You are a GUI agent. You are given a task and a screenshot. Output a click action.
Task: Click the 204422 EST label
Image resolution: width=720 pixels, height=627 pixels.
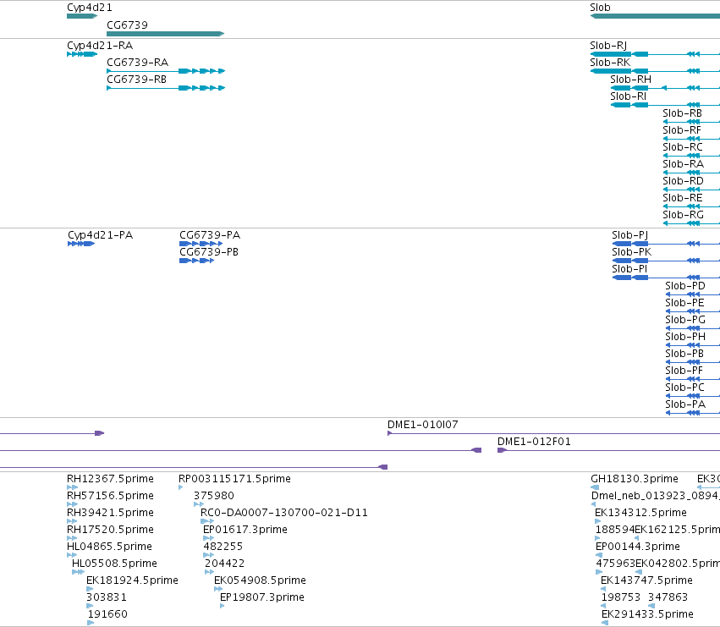pos(224,564)
